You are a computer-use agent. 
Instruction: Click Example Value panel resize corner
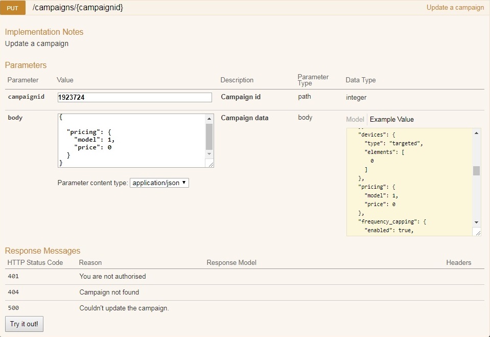(x=477, y=232)
